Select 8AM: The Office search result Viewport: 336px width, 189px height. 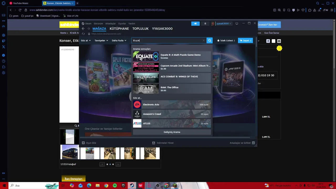coord(172,89)
